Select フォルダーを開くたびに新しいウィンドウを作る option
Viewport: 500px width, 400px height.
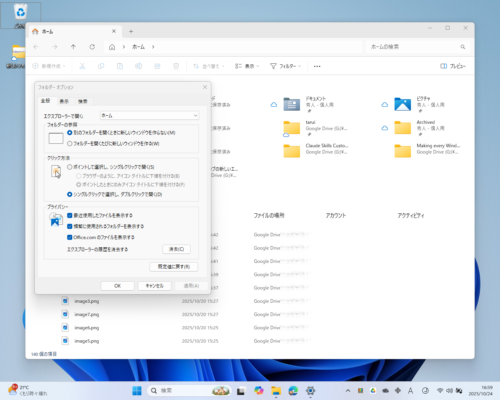pos(70,144)
